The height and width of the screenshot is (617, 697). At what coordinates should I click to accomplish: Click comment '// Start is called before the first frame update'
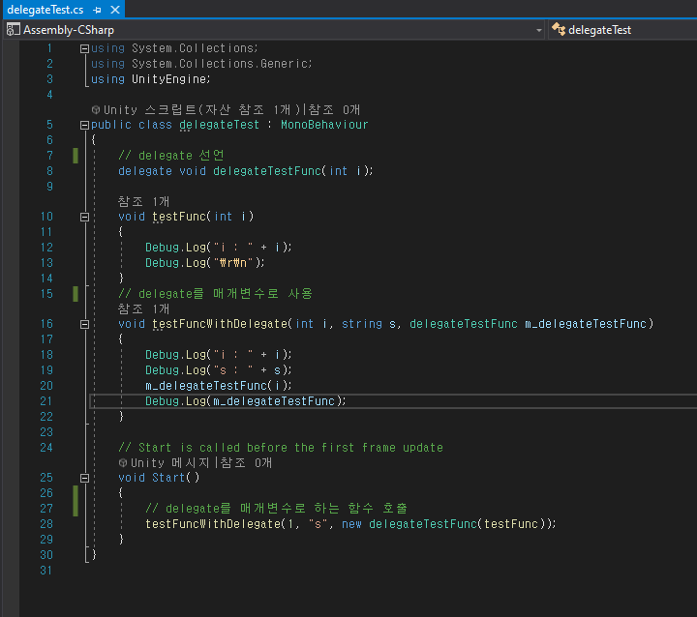[x=281, y=448]
